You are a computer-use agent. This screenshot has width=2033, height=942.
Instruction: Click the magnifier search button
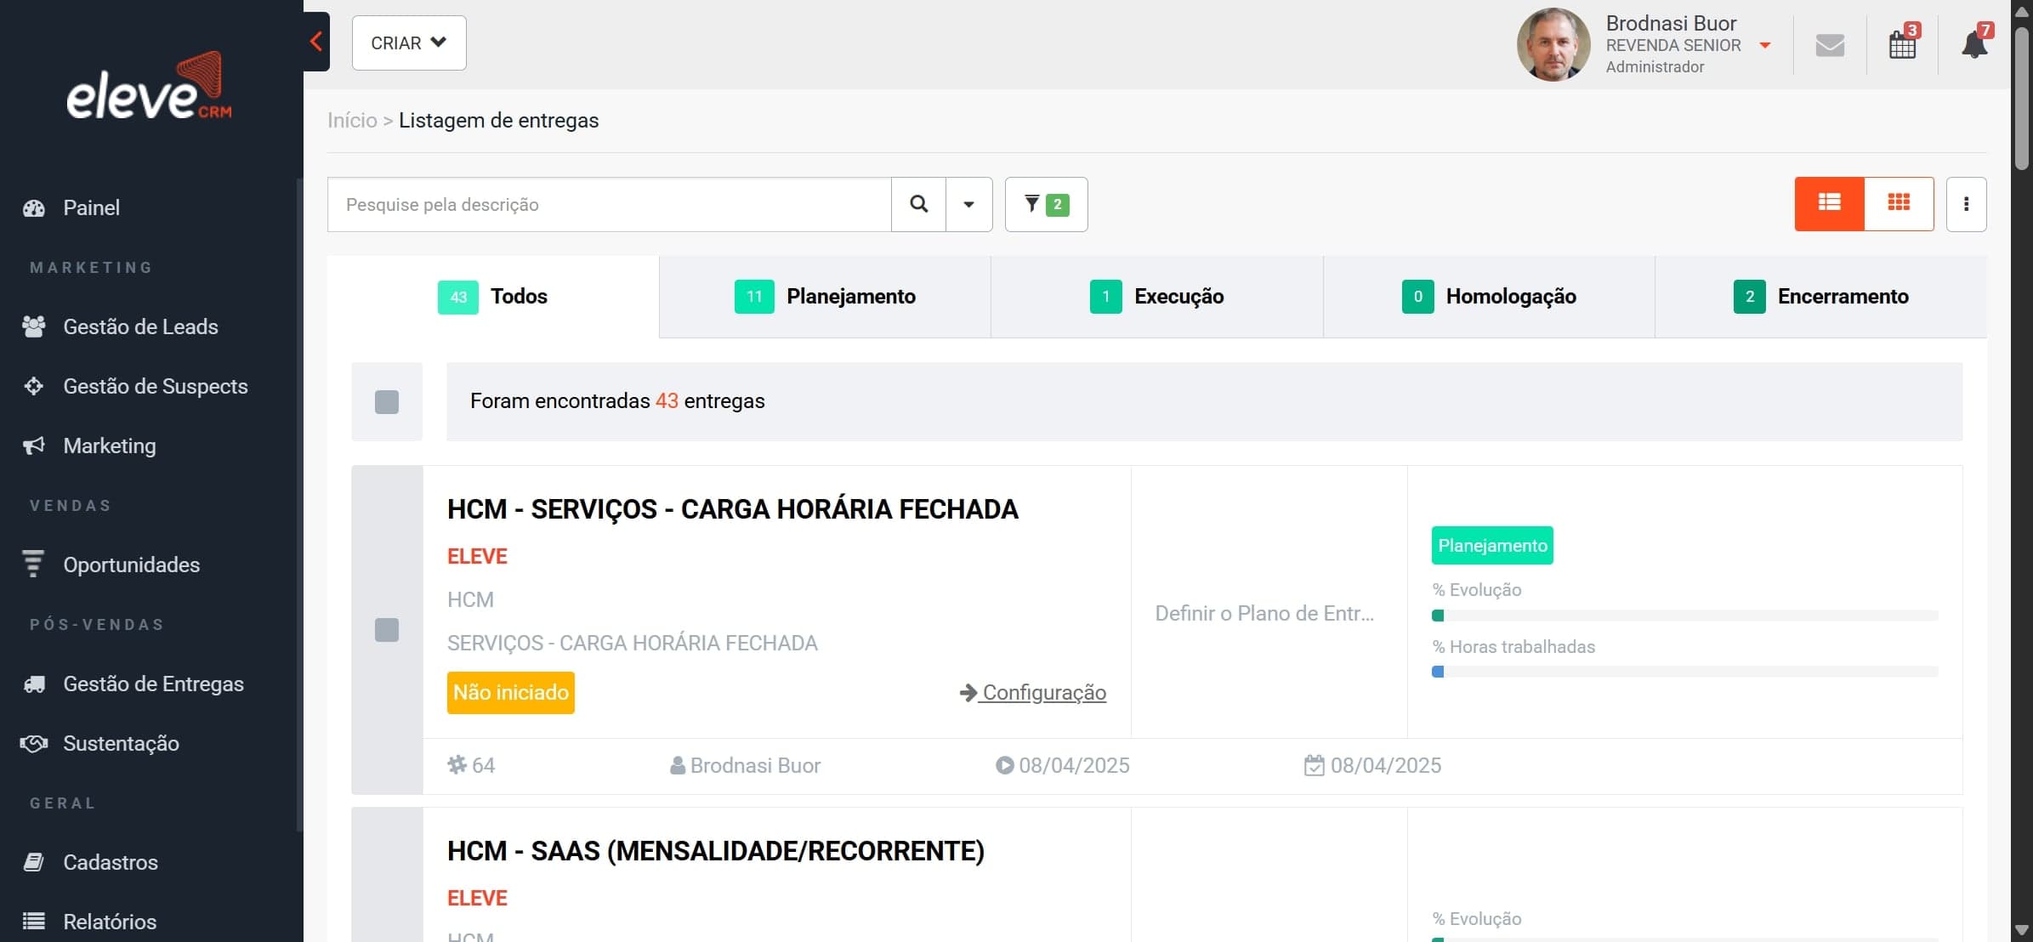click(x=918, y=204)
